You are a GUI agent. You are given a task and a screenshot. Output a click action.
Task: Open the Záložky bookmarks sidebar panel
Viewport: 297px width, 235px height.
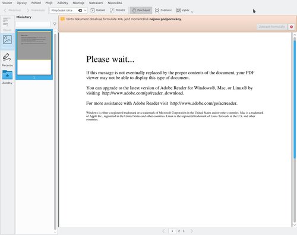coord(7,77)
